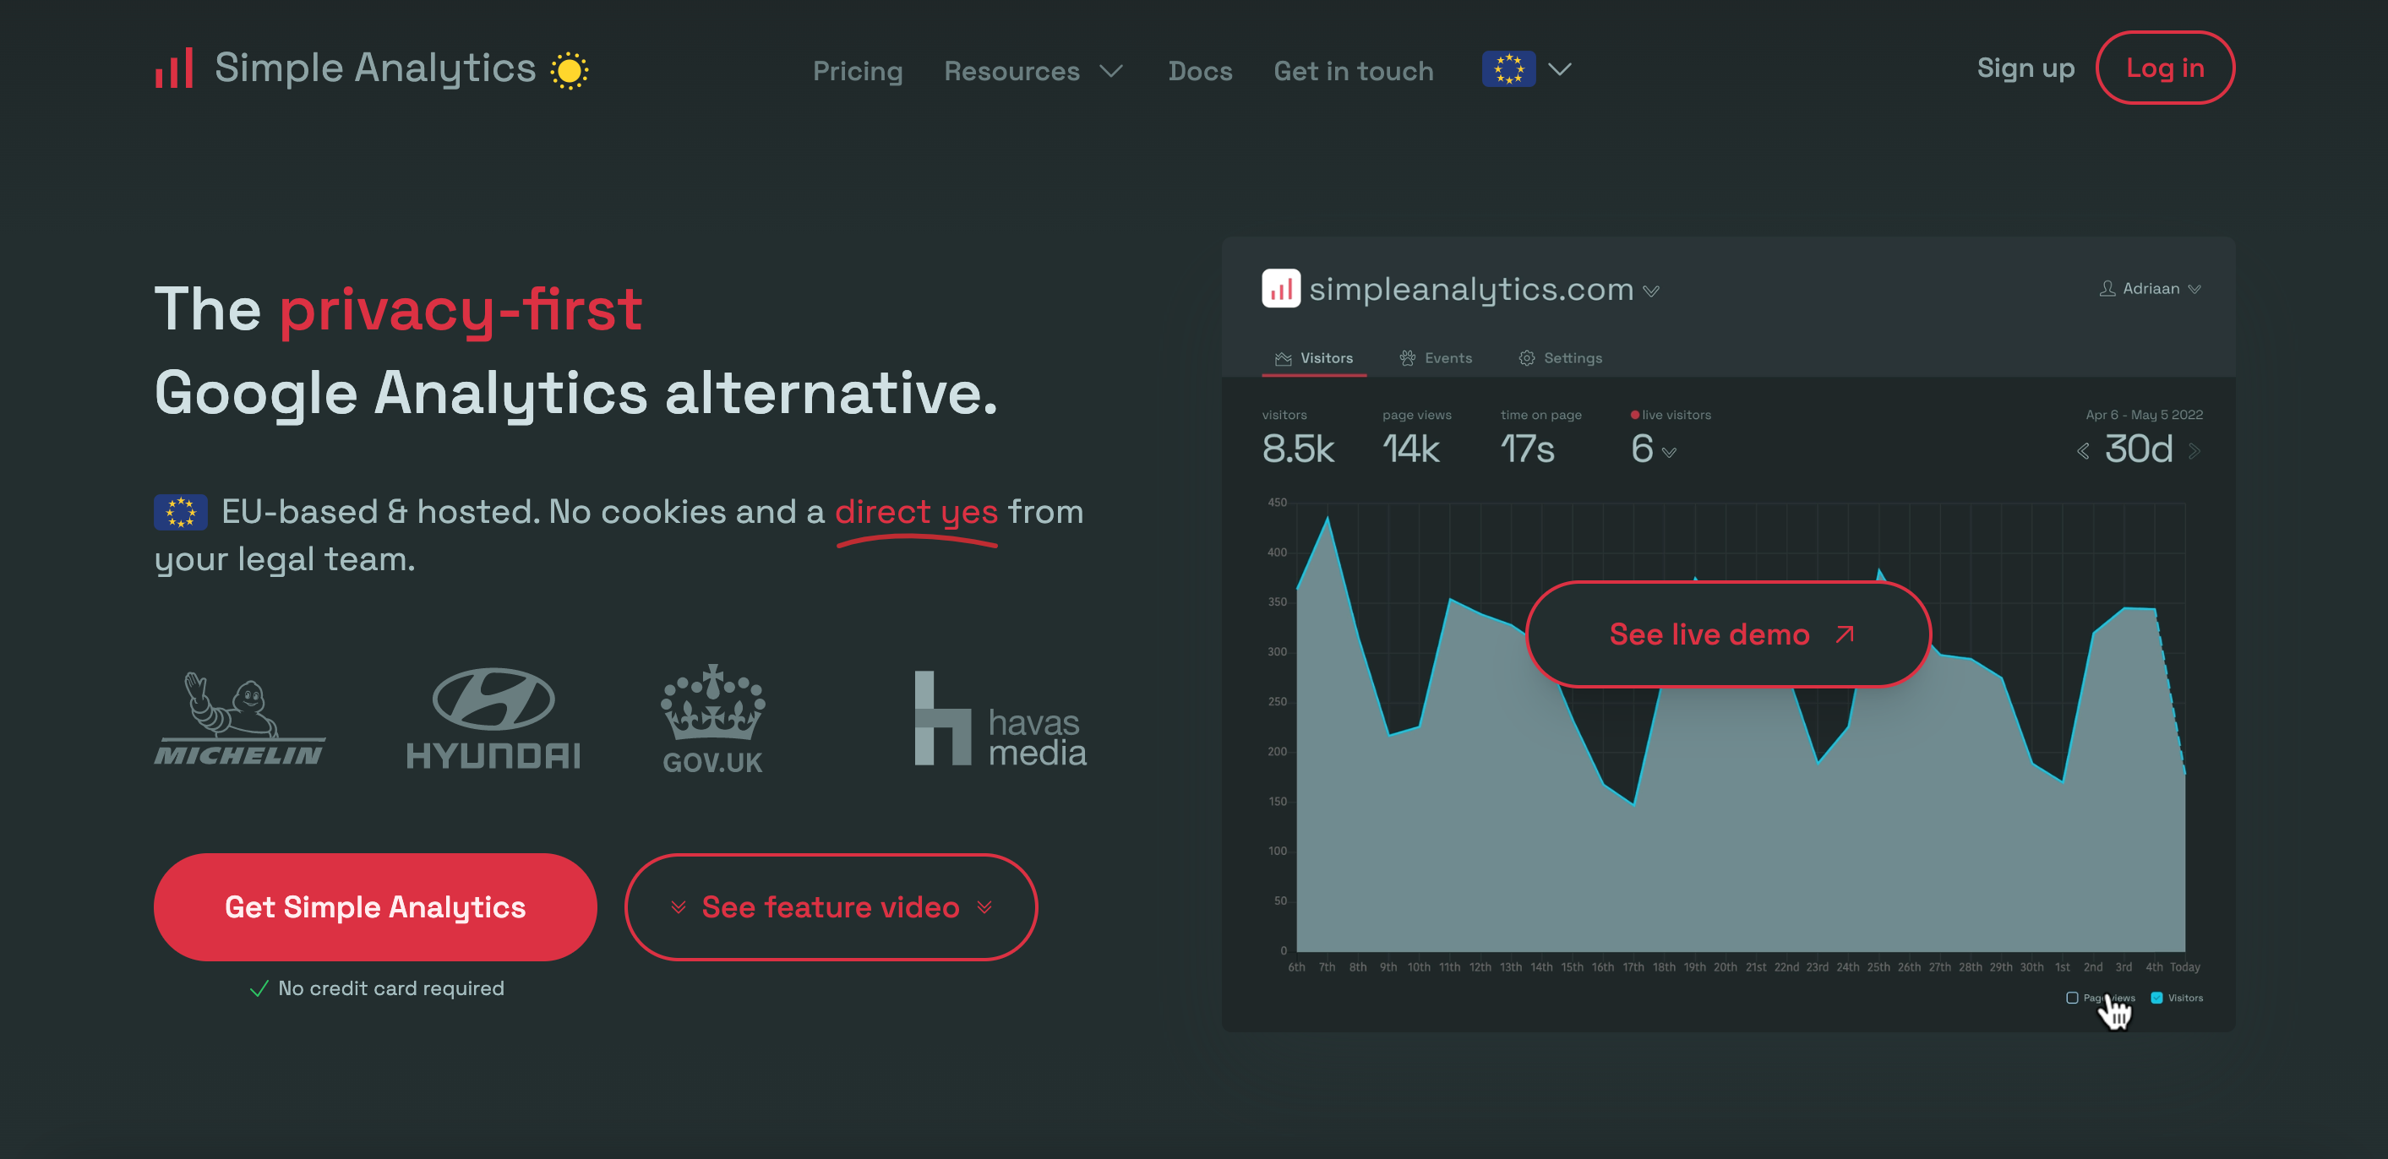Click the Adriaan user profile icon
The width and height of the screenshot is (2388, 1159).
[2107, 289]
